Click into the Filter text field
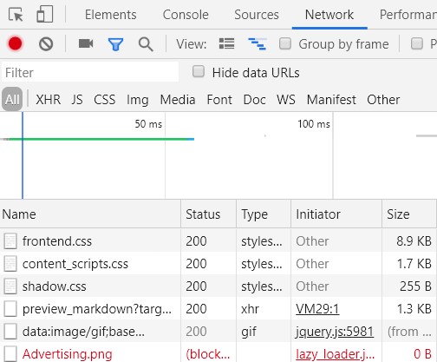Screen dimensions: 437x362 (x=90, y=72)
